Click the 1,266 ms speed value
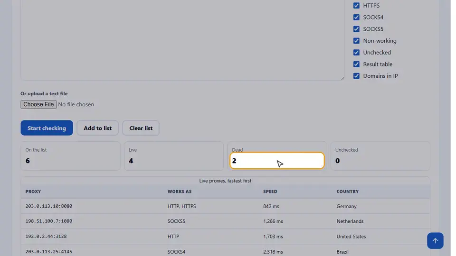456x256 pixels. [273, 221]
